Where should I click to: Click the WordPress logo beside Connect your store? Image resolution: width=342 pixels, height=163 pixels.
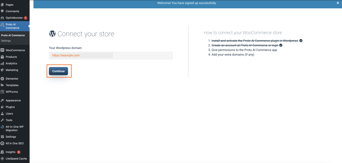[x=52, y=34]
